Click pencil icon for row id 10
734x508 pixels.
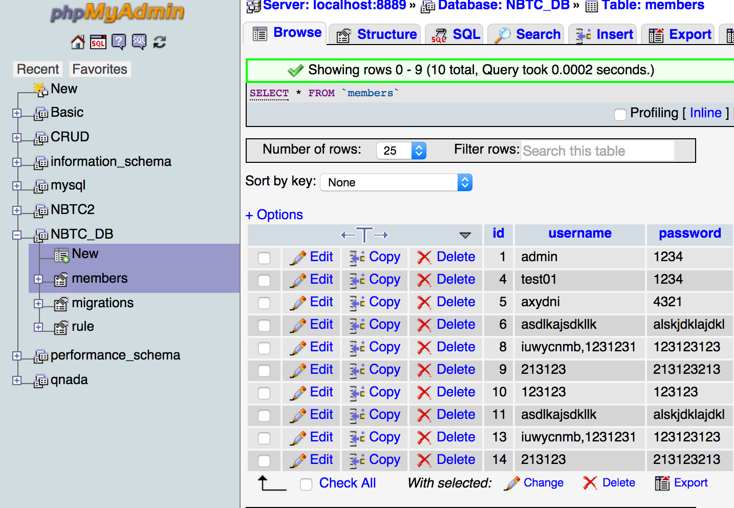298,393
